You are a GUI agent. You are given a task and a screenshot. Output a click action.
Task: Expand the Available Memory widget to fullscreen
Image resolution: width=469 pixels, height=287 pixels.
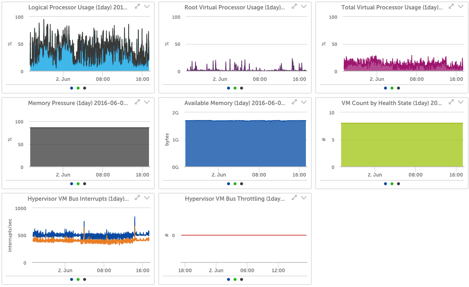(x=294, y=102)
